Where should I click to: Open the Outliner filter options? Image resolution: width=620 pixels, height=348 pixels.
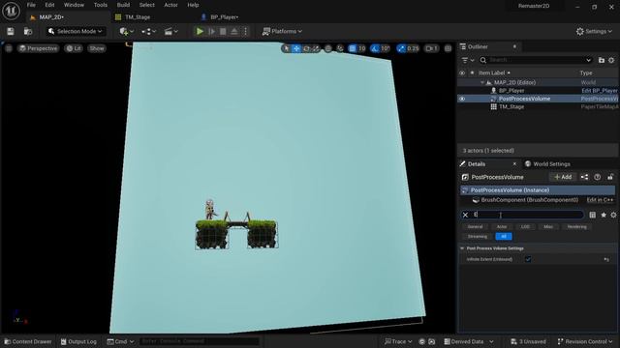coord(468,60)
